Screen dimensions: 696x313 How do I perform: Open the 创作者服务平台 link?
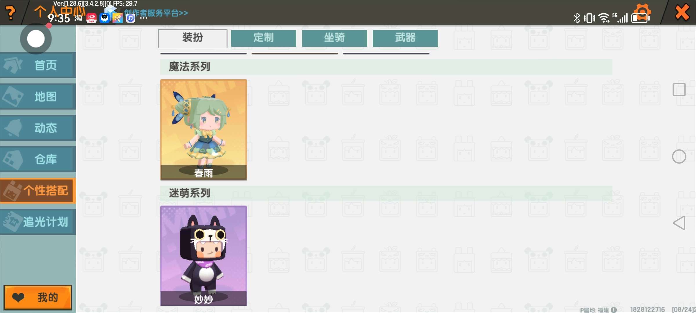156,13
